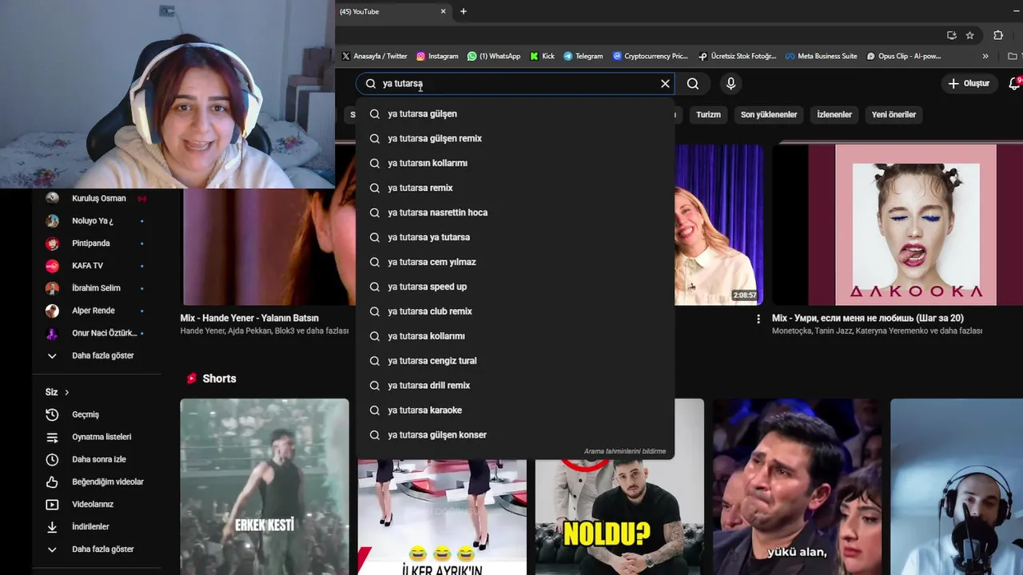Open Meta Business Suite bookmark

tap(821, 56)
